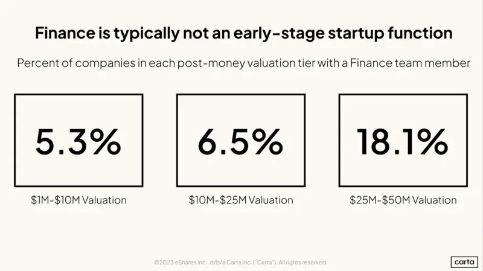
Task: Click the $1M-$10M Valuation label
Action: click(78, 200)
